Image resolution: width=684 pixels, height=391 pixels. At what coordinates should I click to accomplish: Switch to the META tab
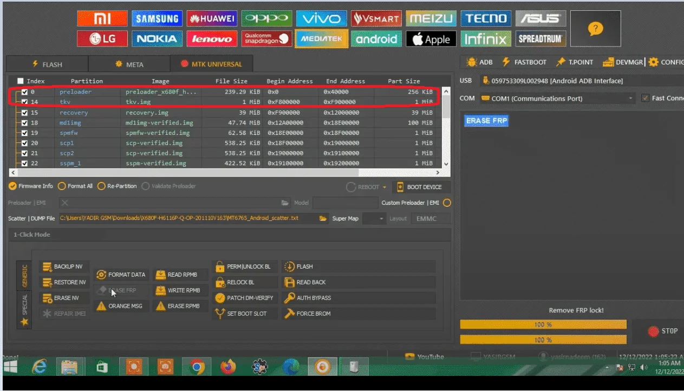coord(129,64)
